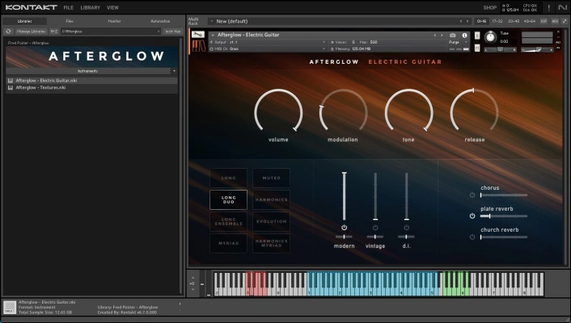Mute the instrument with M button

coord(477,48)
